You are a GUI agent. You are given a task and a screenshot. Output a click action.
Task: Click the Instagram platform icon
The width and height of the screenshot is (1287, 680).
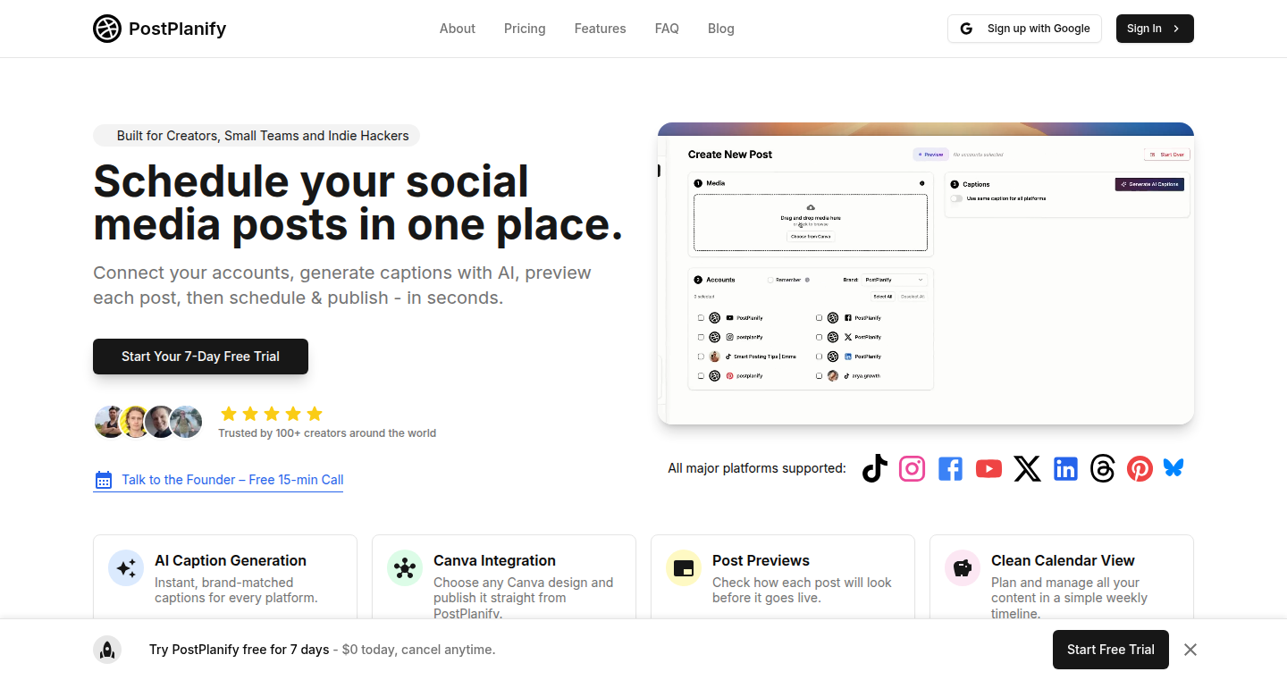912,468
